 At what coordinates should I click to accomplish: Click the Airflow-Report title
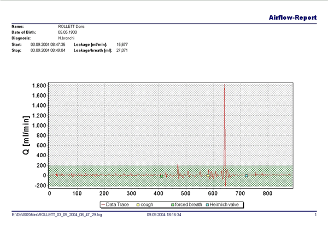(x=292, y=17)
